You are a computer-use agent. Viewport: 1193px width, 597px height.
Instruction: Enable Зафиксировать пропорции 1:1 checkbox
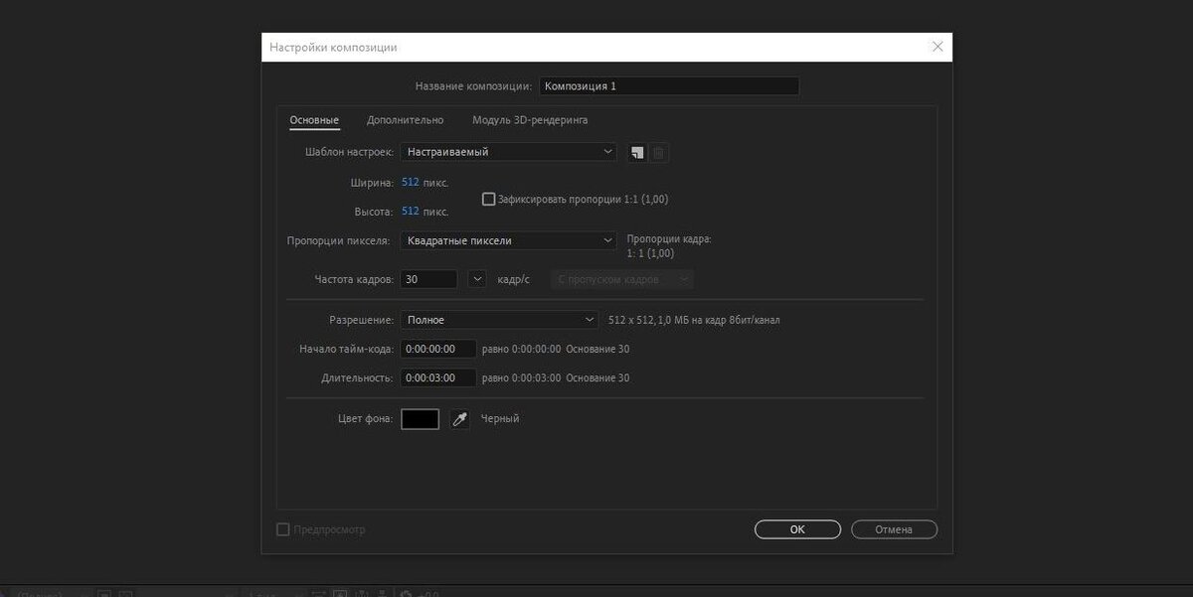point(488,199)
